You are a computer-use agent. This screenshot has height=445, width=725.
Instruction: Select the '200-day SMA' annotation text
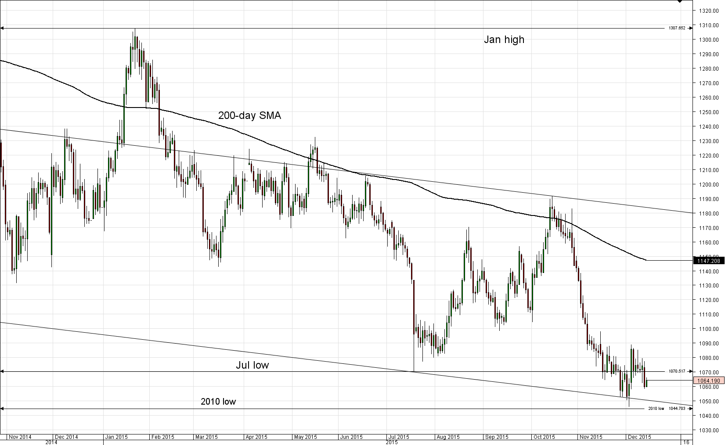click(x=249, y=116)
